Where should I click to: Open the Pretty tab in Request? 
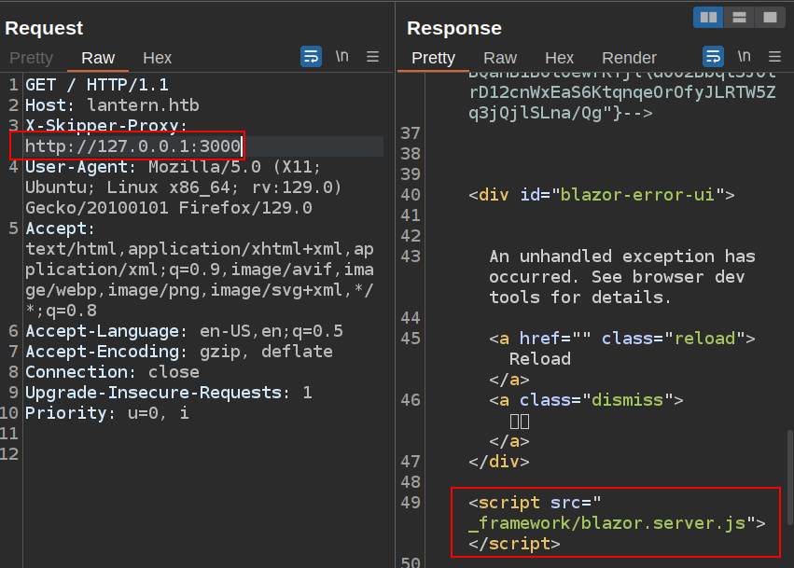click(32, 58)
